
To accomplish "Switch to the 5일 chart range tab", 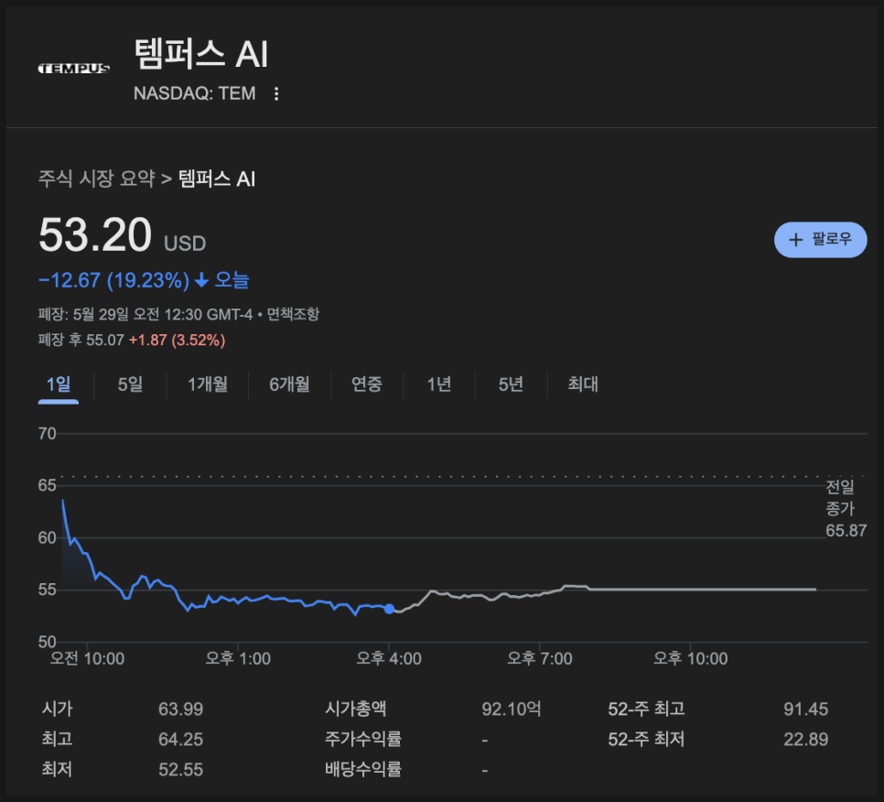I will point(130,385).
